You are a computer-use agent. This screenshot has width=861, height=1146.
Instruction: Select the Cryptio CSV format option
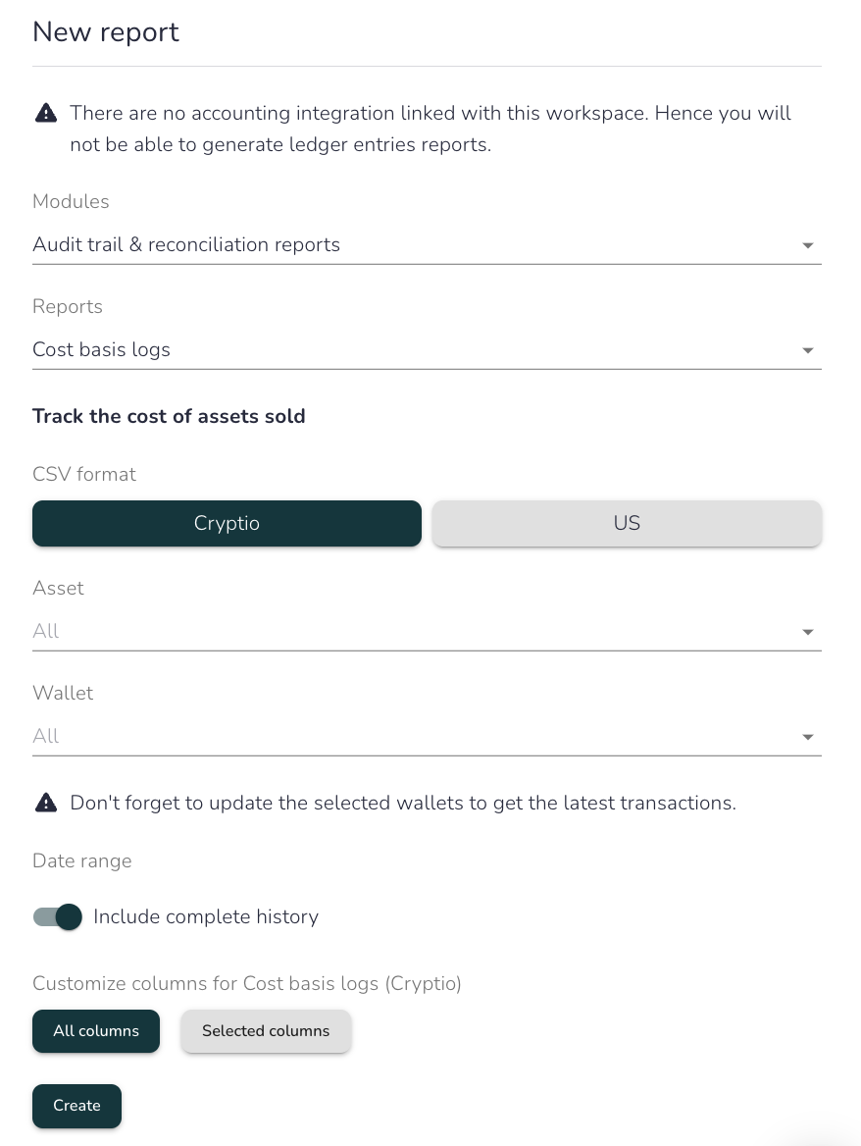[228, 523]
